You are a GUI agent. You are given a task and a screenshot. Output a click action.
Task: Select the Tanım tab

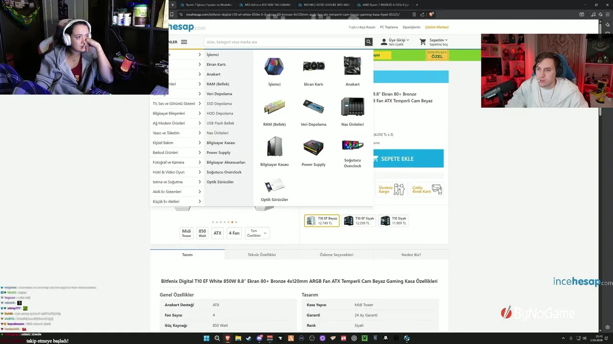187,255
